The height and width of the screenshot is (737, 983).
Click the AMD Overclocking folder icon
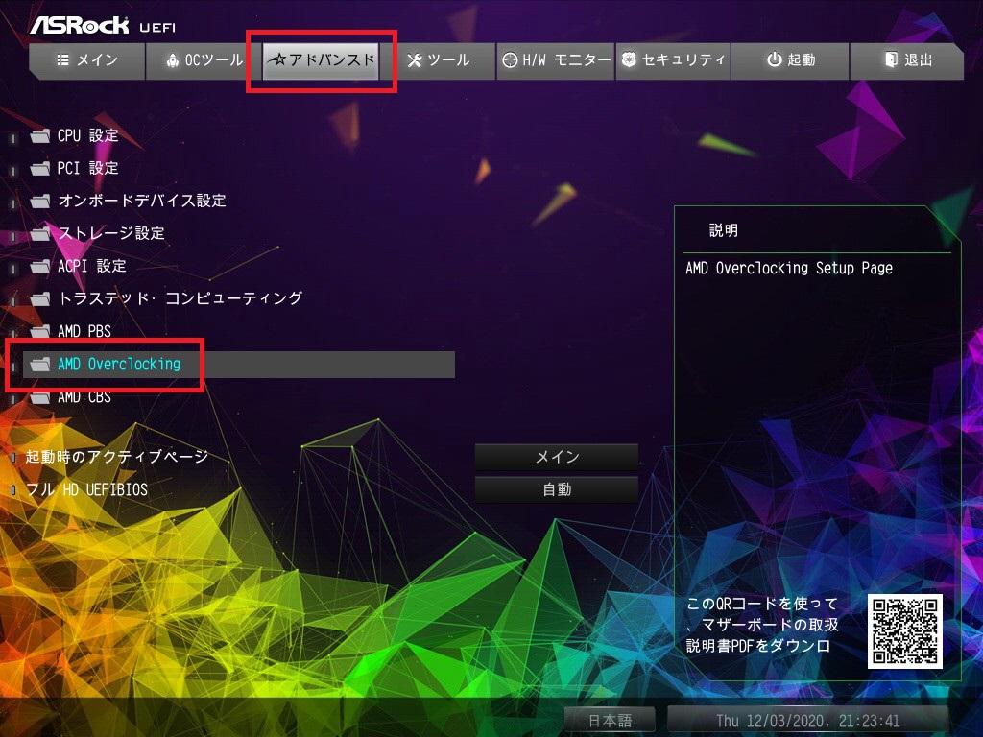(40, 364)
